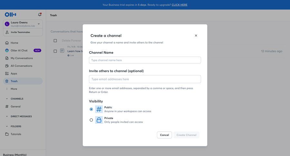
Task: Click the Otter AI Chat icon
Action: (7, 51)
